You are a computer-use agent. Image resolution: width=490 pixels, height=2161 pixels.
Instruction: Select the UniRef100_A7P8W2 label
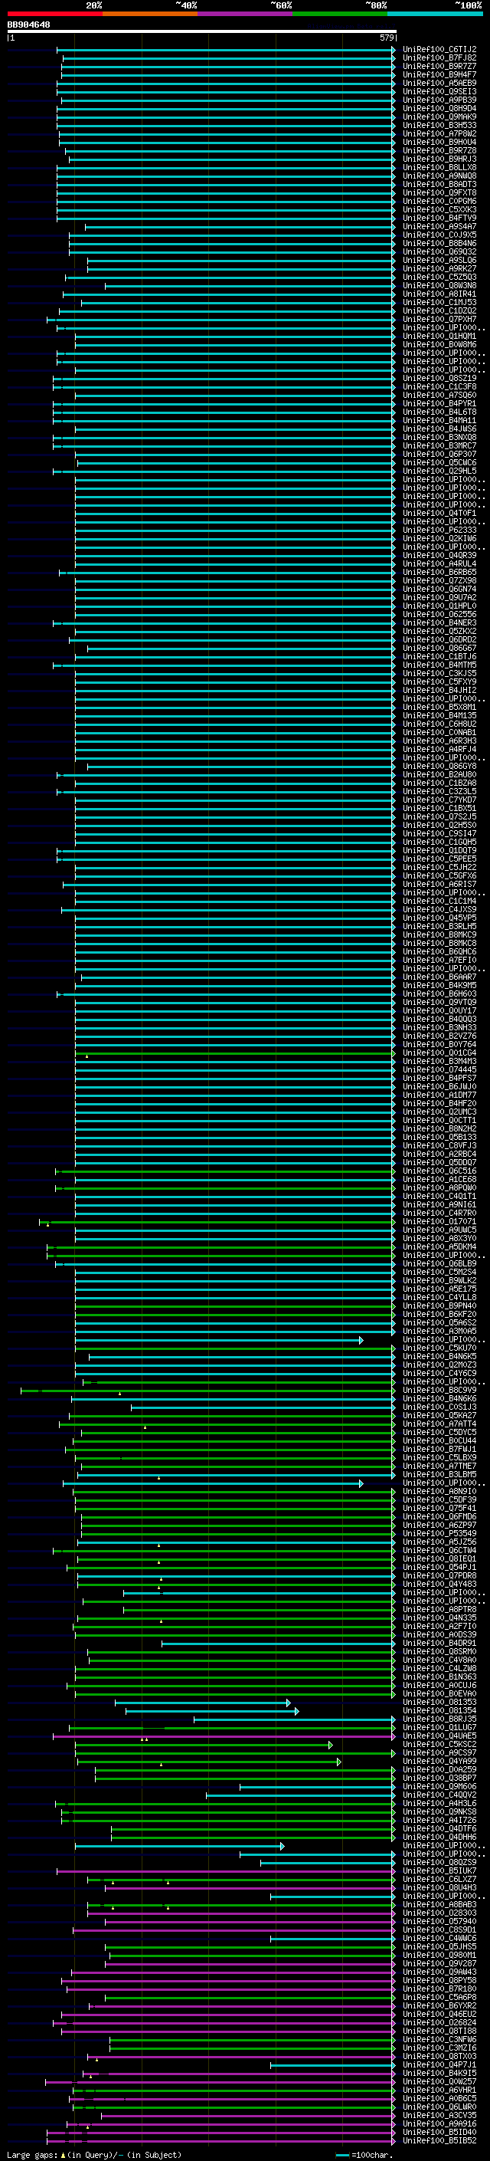439,133
